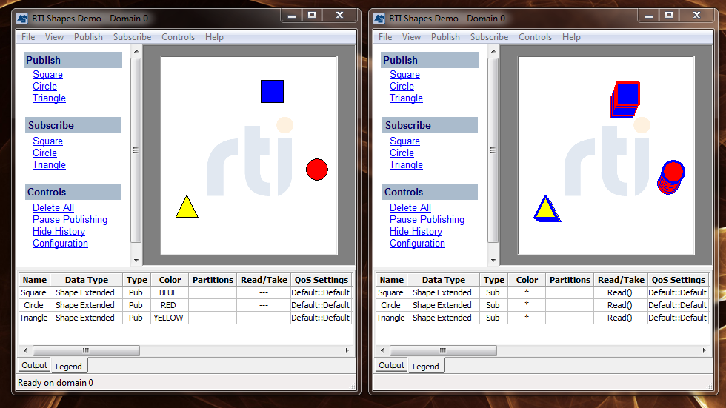Click Subscribe Triangle link in left window
Image resolution: width=726 pixels, height=408 pixels.
(x=49, y=164)
